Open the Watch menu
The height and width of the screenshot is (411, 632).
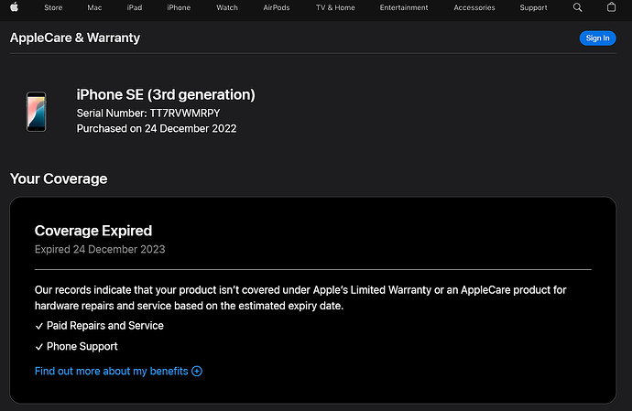[x=227, y=7]
